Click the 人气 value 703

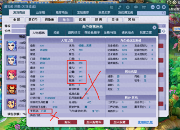point(81,50)
